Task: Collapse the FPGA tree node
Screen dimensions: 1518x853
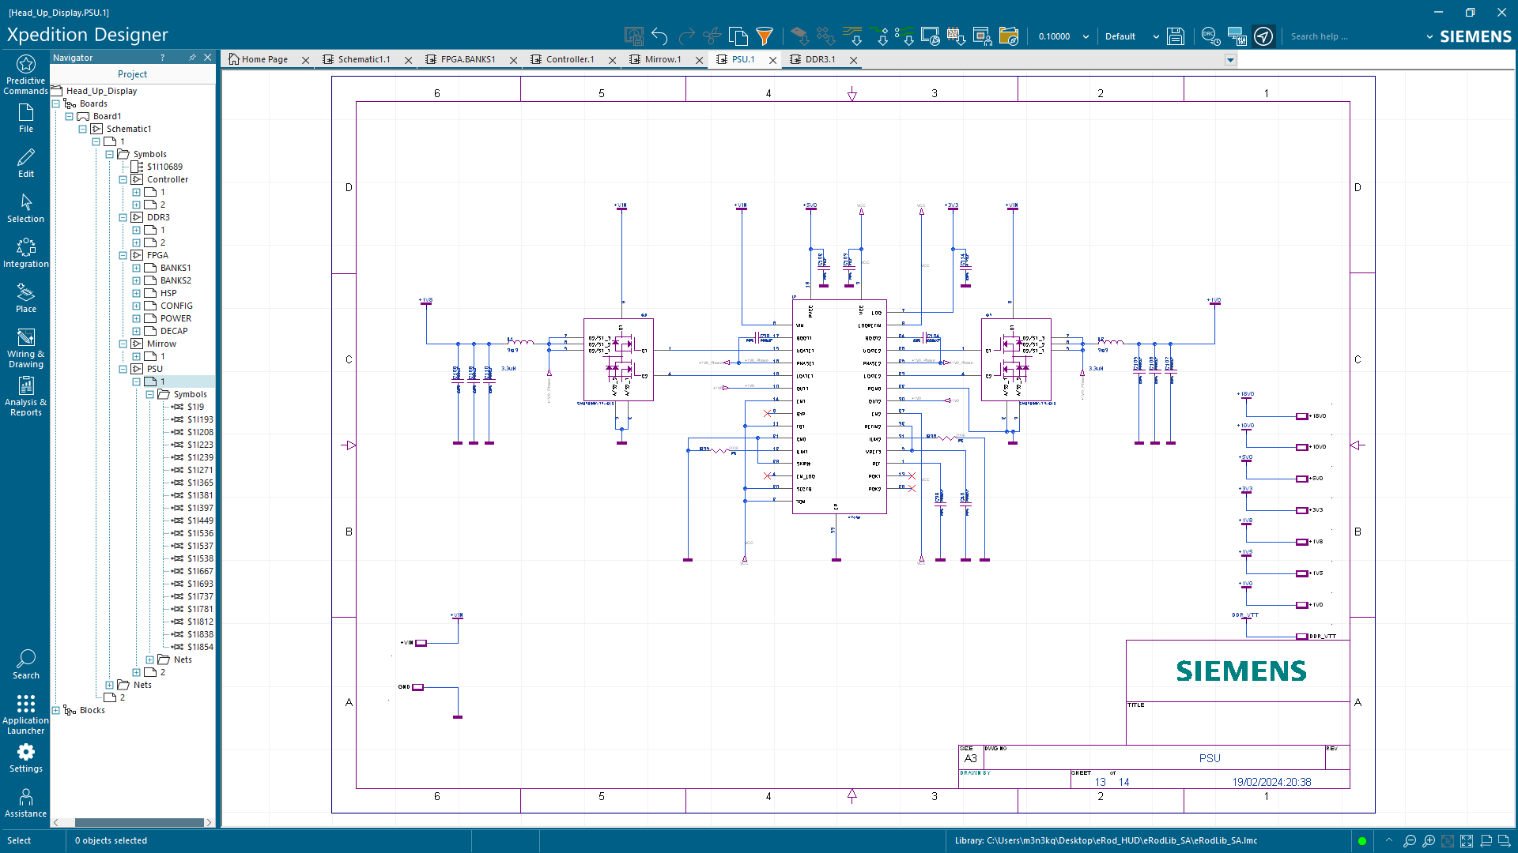Action: (x=123, y=255)
